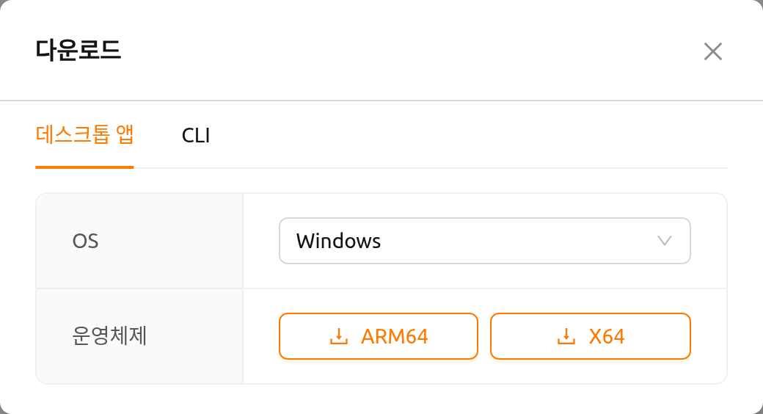Click the OS row label
763x414 pixels.
tap(86, 241)
